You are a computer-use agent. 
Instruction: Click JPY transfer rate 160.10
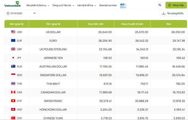point(144,58)
